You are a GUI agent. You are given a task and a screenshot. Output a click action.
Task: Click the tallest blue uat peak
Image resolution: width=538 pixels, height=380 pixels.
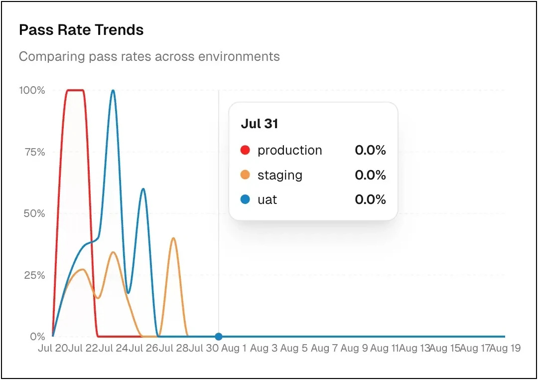click(x=113, y=91)
